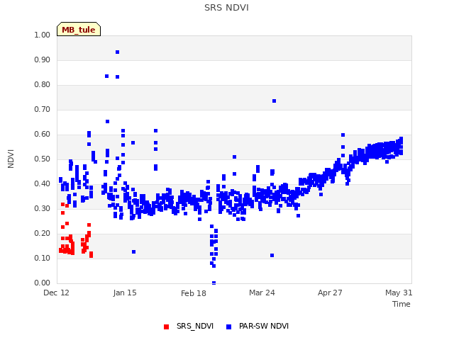454x340 pixels.
Task: Click the Apr 27 x-axis tick label
Action: pyautogui.click(x=330, y=293)
